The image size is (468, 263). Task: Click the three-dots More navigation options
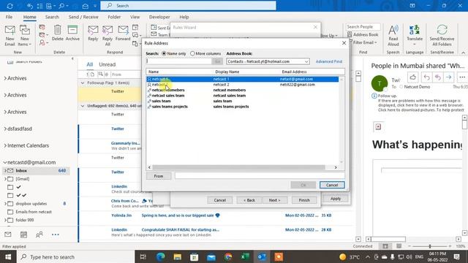[56, 235]
